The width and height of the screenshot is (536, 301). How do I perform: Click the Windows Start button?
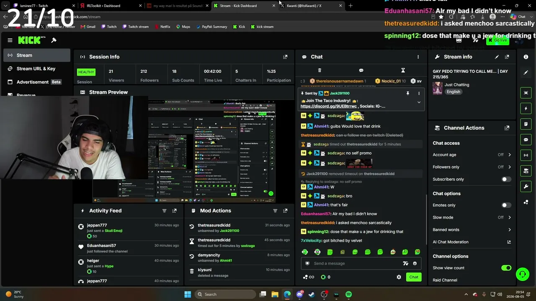pos(188,294)
